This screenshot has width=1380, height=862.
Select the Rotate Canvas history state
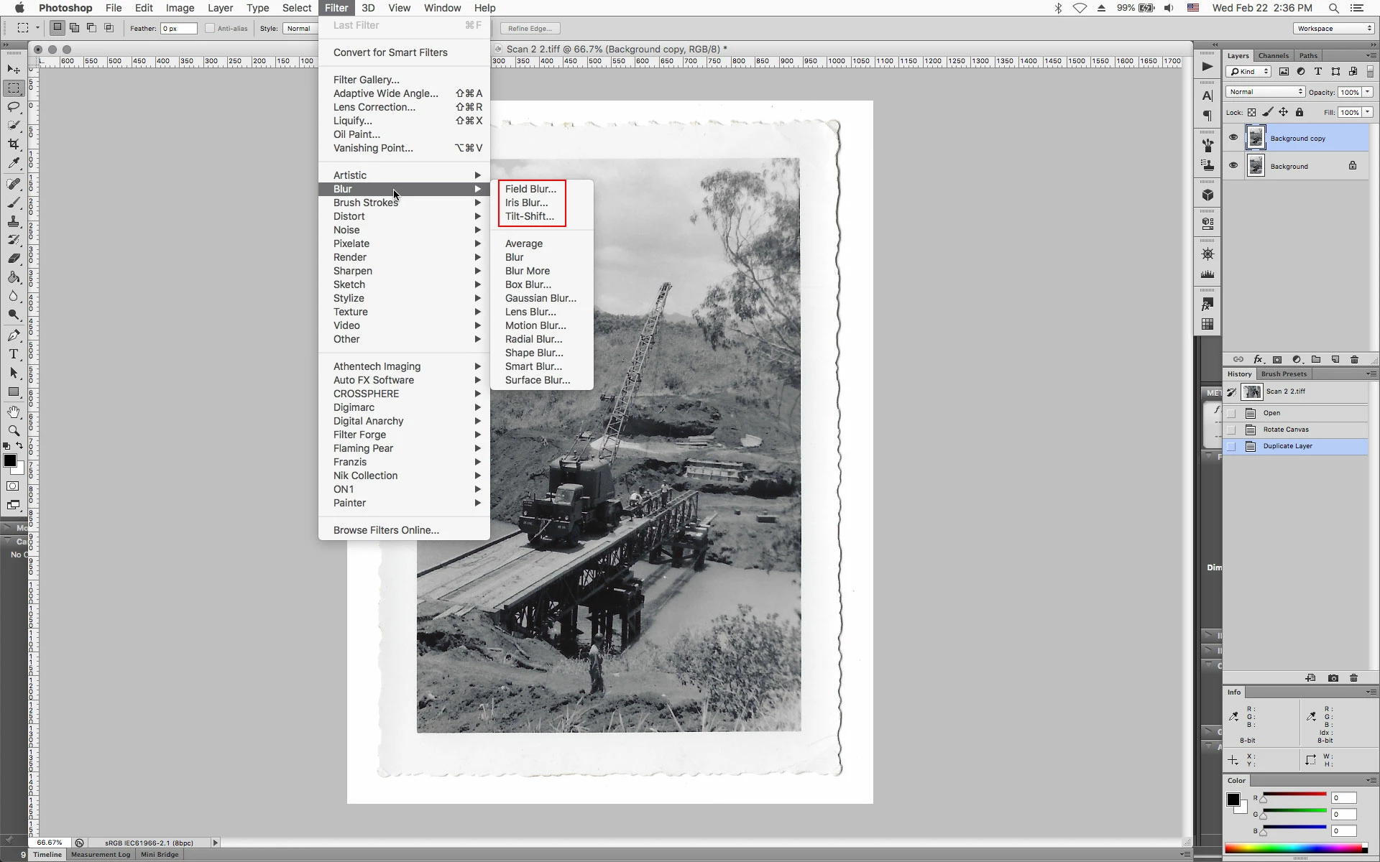[1286, 430]
